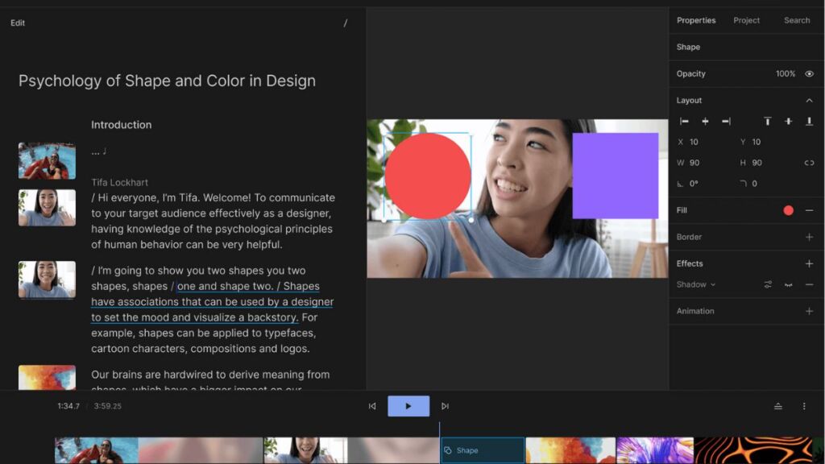
Task: Select the Shape clip in the timeline
Action: [x=482, y=449]
